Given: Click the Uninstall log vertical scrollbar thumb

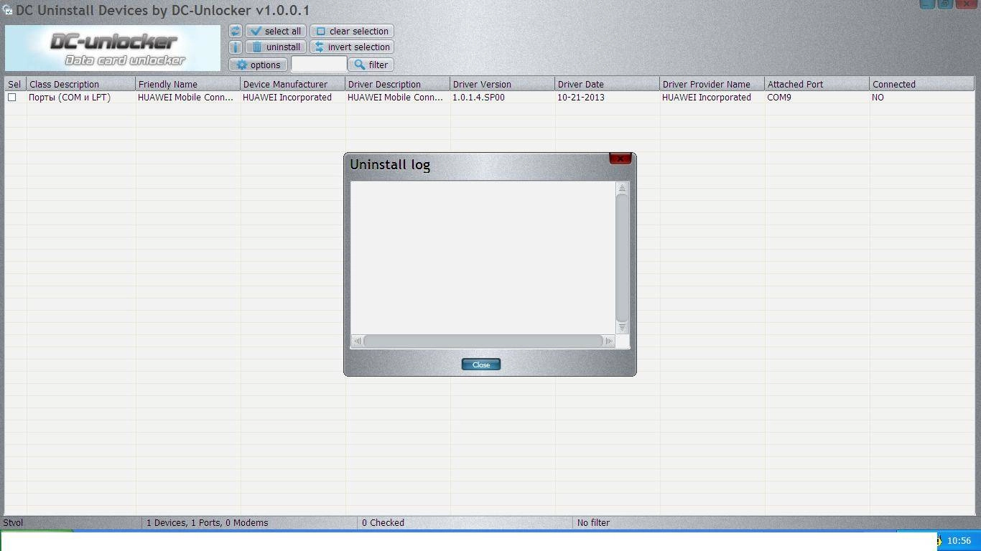Looking at the screenshot, I should [622, 258].
